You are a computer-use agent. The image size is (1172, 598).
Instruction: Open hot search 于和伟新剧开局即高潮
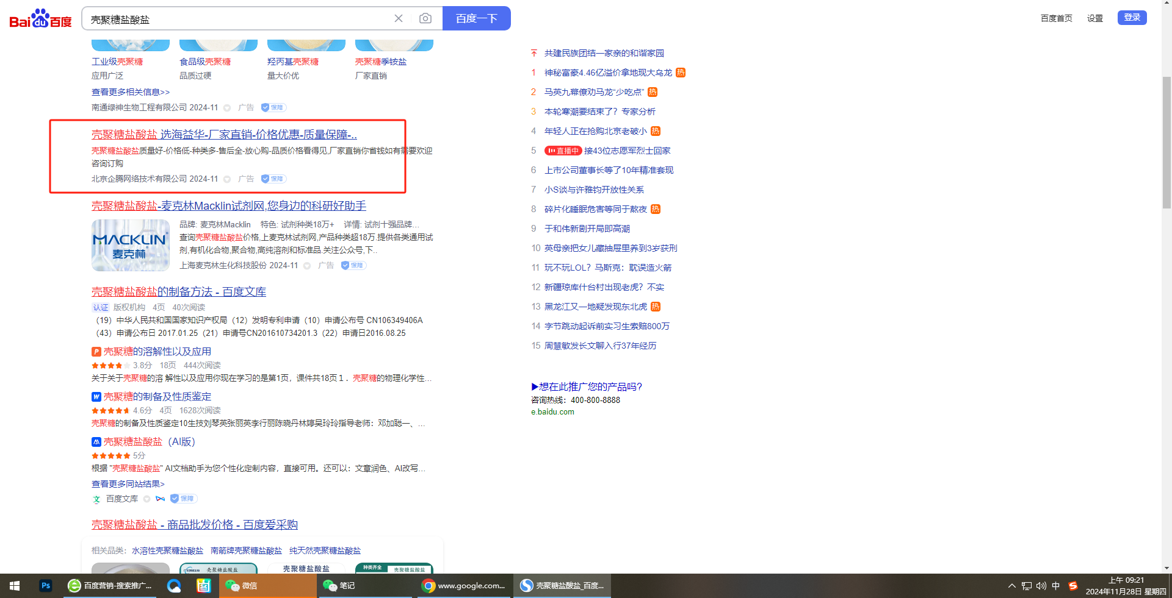pos(587,229)
